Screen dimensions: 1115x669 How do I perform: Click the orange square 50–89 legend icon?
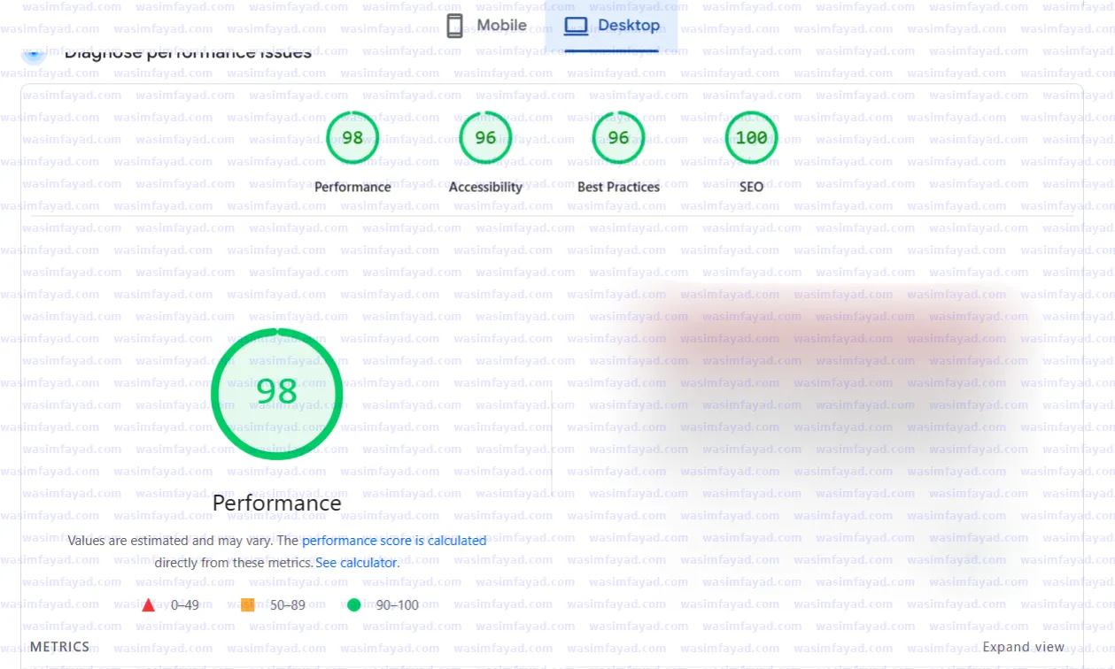click(247, 605)
